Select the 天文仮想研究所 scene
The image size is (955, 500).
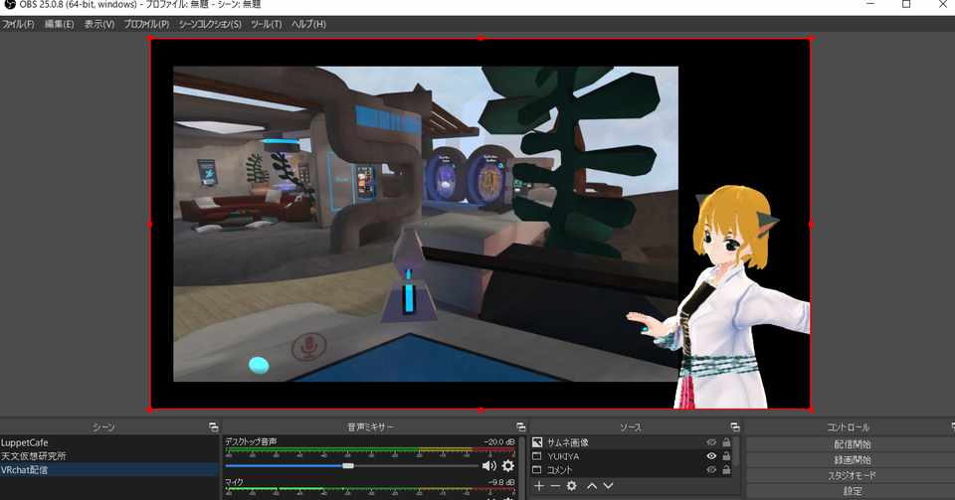[109, 456]
